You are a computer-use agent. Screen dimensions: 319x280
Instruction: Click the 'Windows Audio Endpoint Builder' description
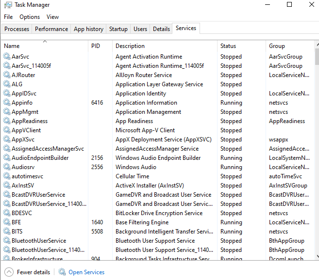[x=158, y=158]
